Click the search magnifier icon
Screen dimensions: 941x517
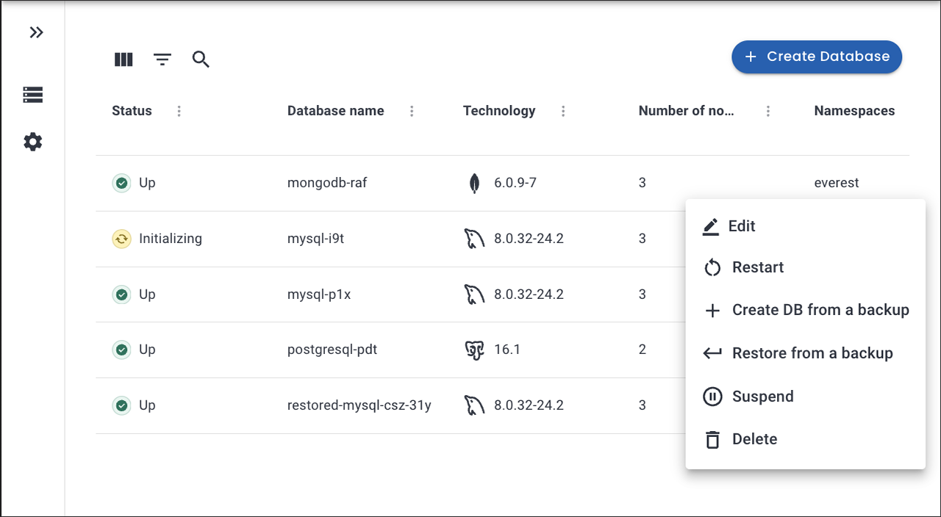201,59
